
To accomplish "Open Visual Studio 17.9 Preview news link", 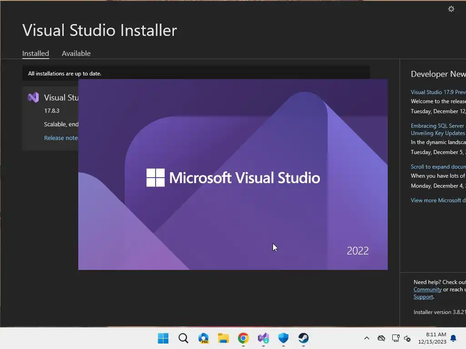I will point(438,92).
